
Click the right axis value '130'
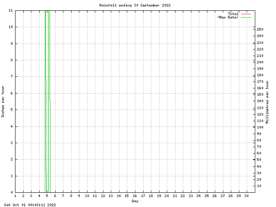pyautogui.click(x=260, y=108)
